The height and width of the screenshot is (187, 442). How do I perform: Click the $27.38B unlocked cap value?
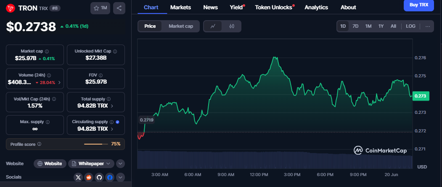pyautogui.click(x=96, y=58)
